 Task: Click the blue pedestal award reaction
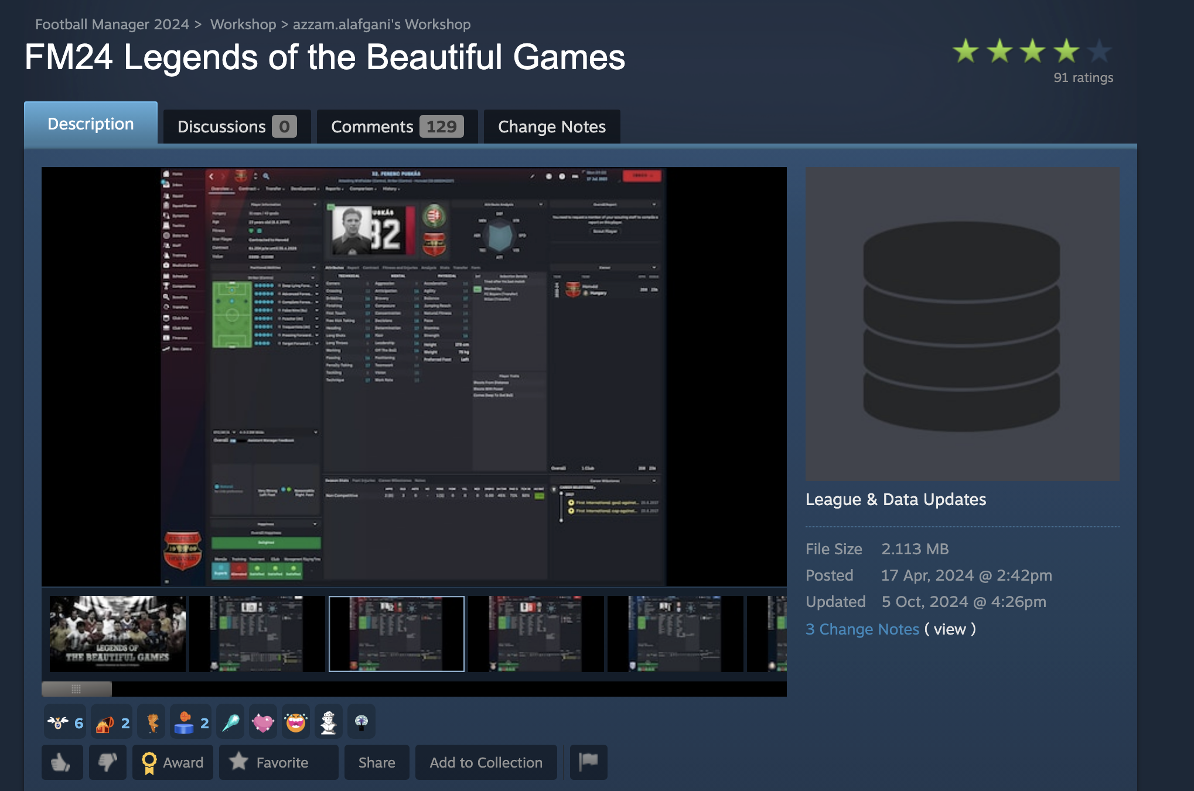pyautogui.click(x=191, y=723)
